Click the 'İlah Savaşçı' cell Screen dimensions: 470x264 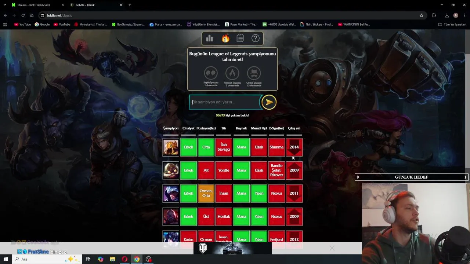point(224,147)
